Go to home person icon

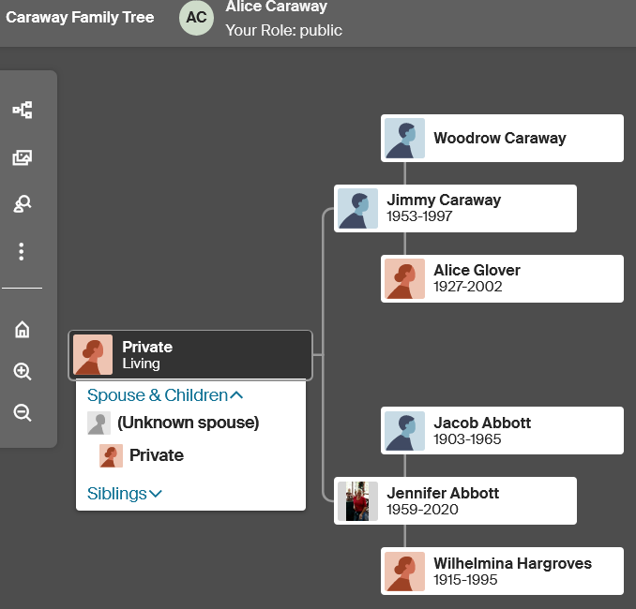pos(23,330)
